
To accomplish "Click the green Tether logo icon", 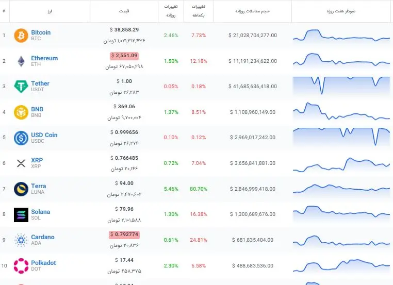I will tap(21, 87).
